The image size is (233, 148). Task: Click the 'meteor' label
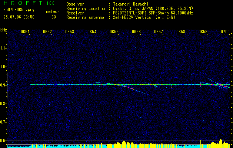click(53, 11)
